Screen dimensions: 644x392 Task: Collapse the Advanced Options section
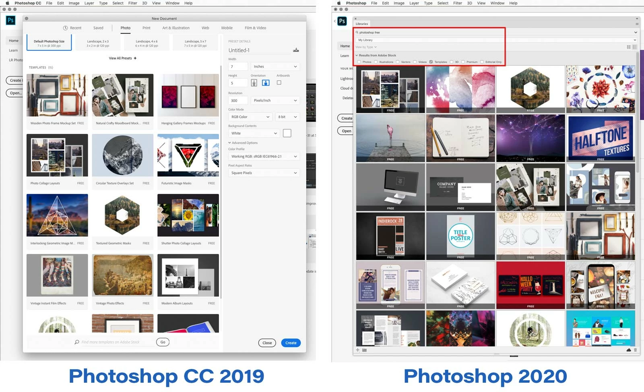243,143
